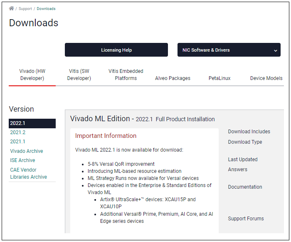Screen dimensions: 291x242
Task: Click the Documentation label
Action: (245, 187)
